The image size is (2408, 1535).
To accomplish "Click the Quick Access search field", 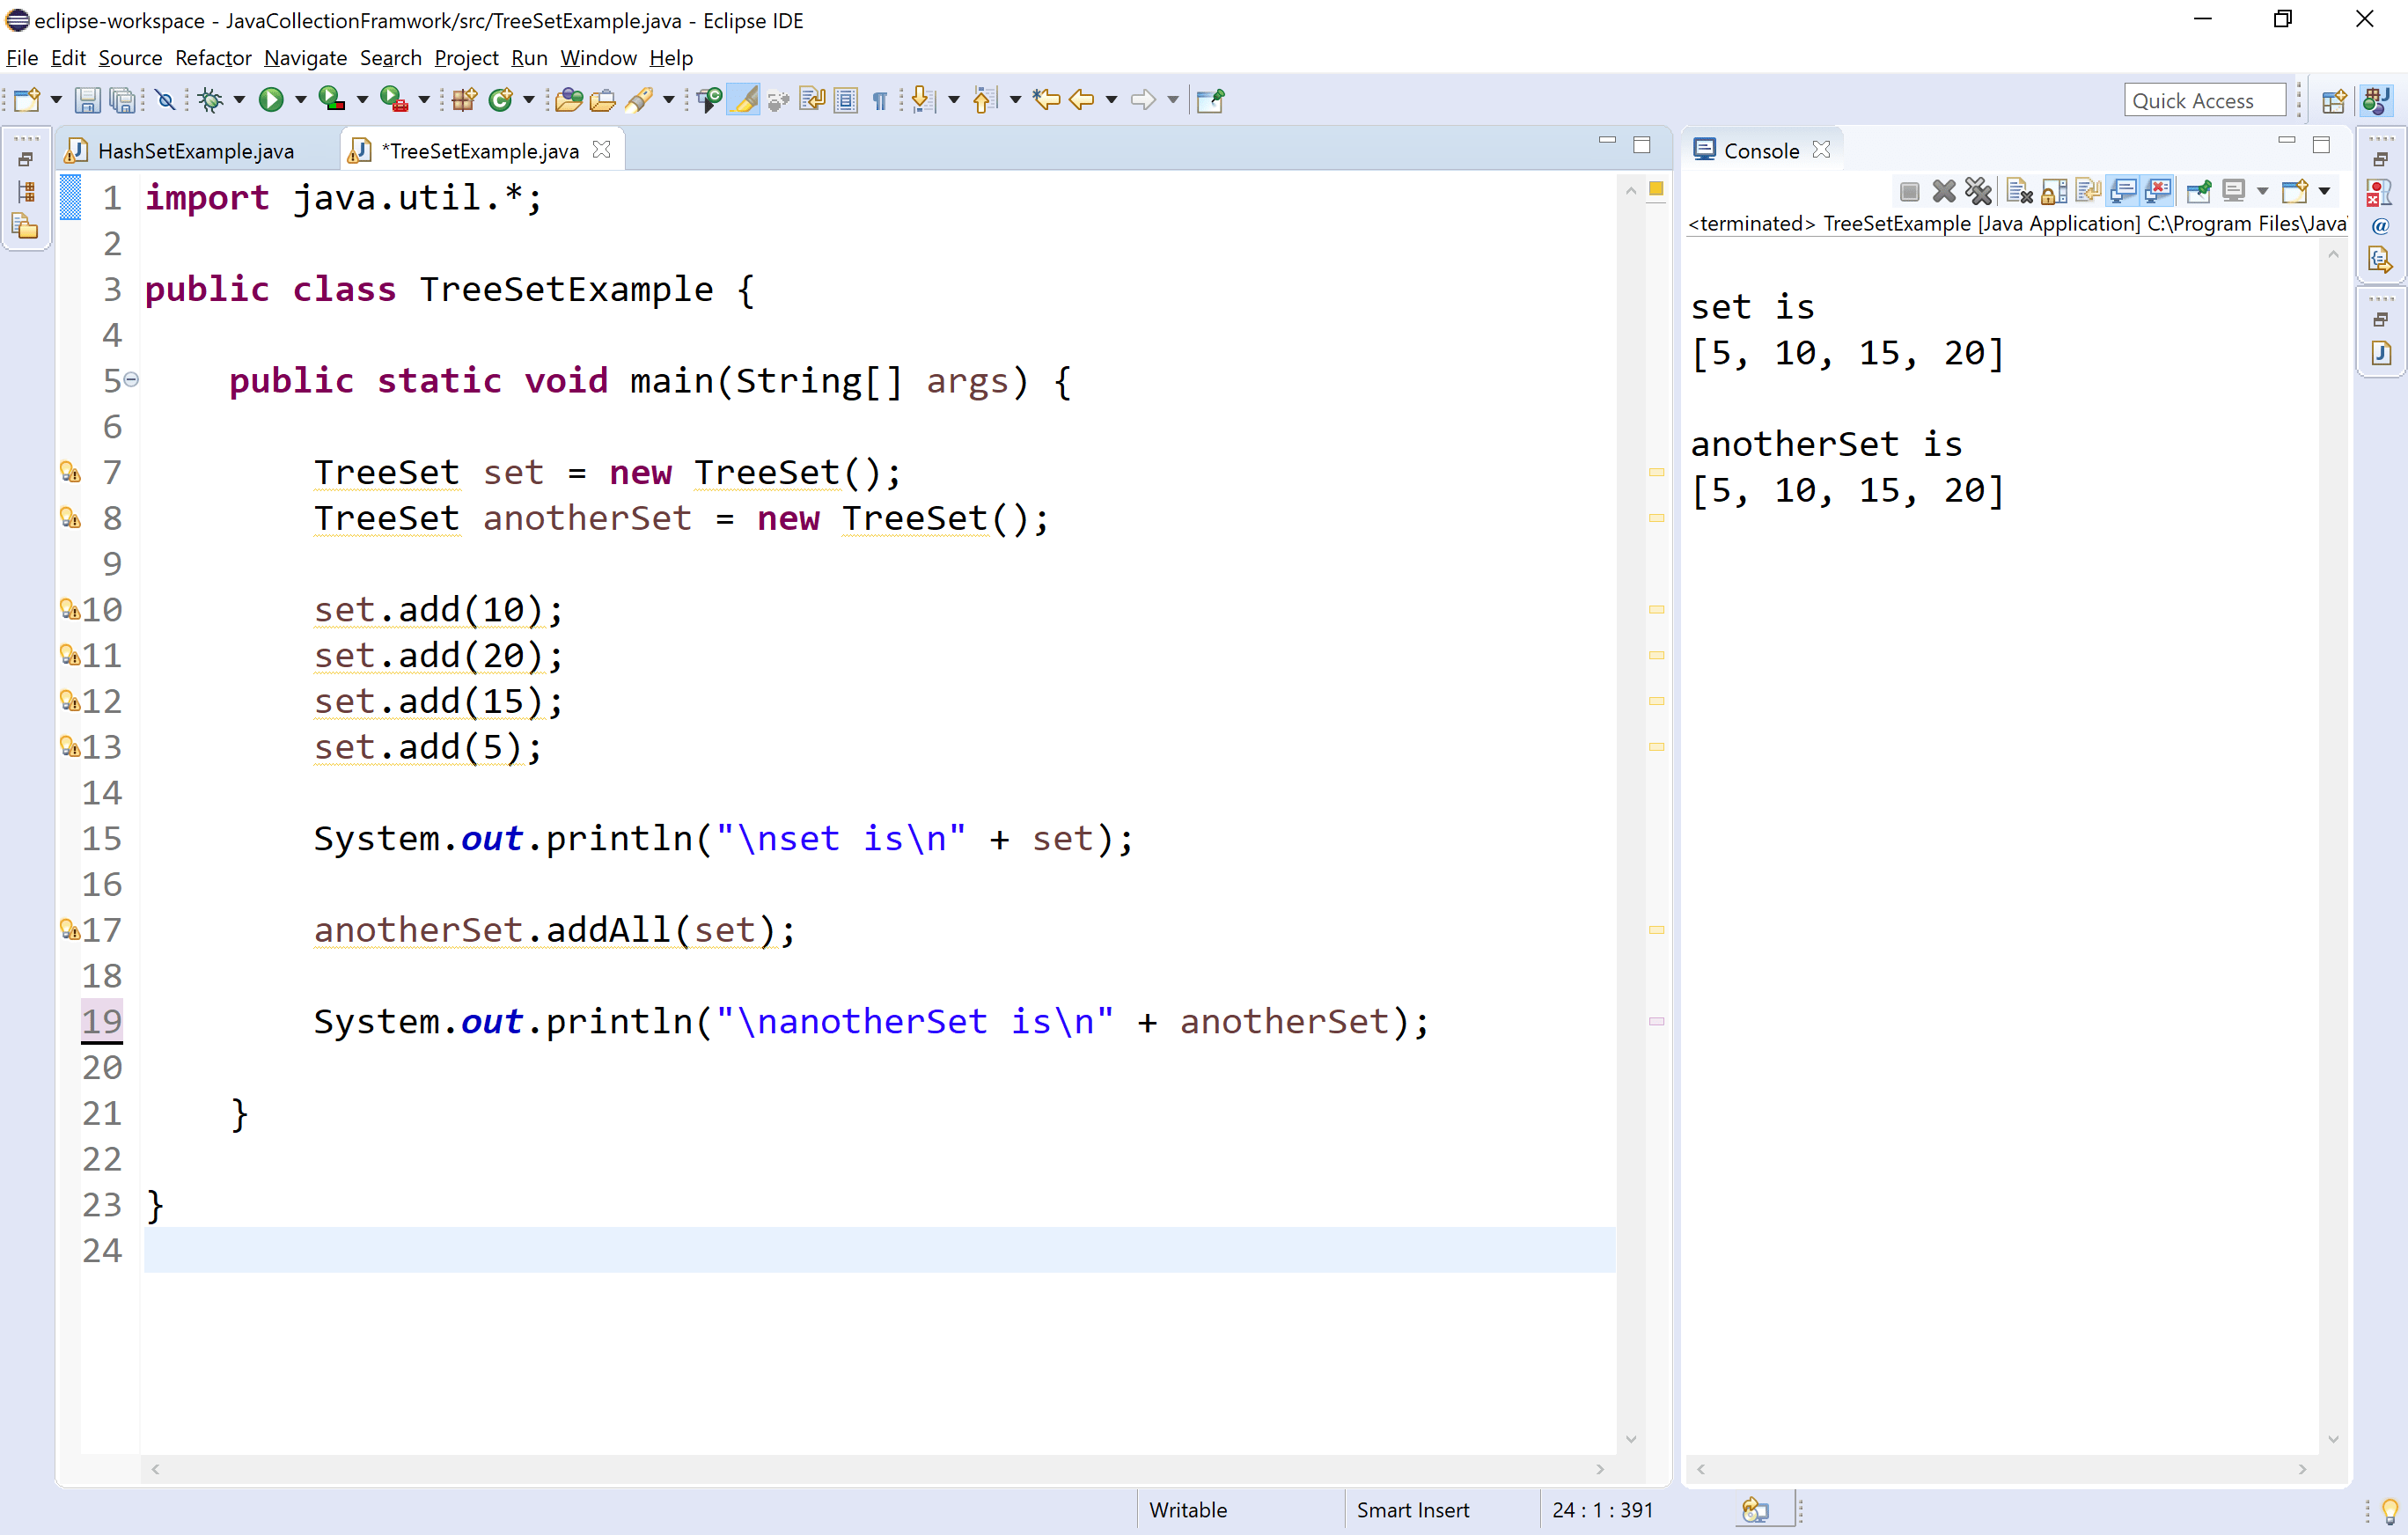I will pyautogui.click(x=2203, y=100).
